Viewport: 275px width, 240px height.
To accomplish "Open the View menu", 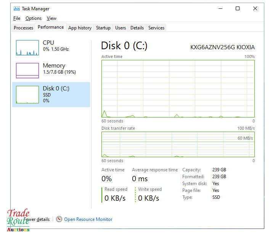I will click(51, 18).
